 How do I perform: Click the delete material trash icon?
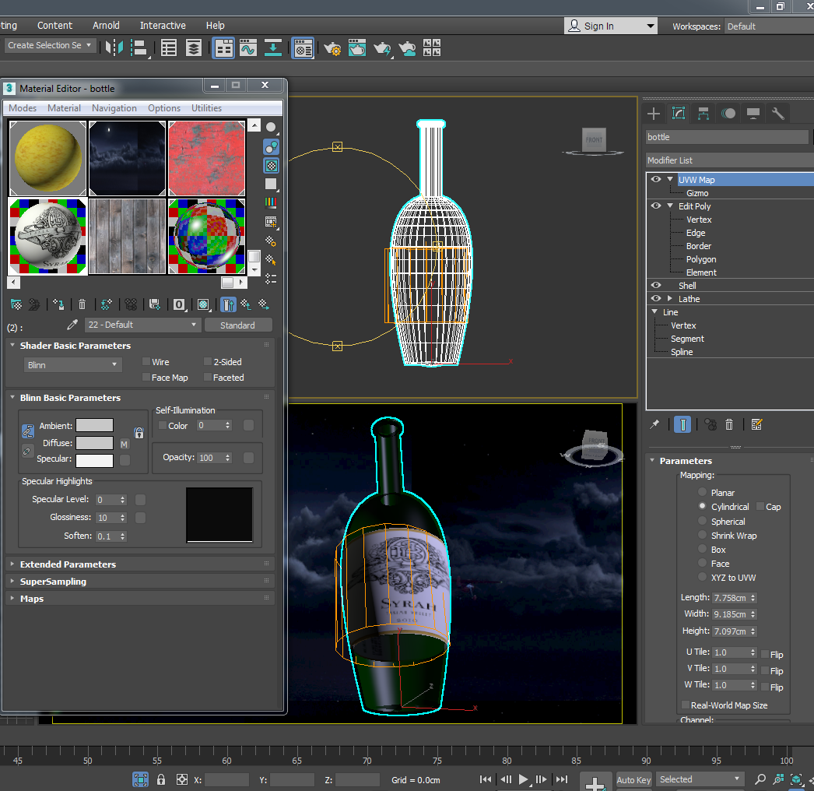coord(82,304)
